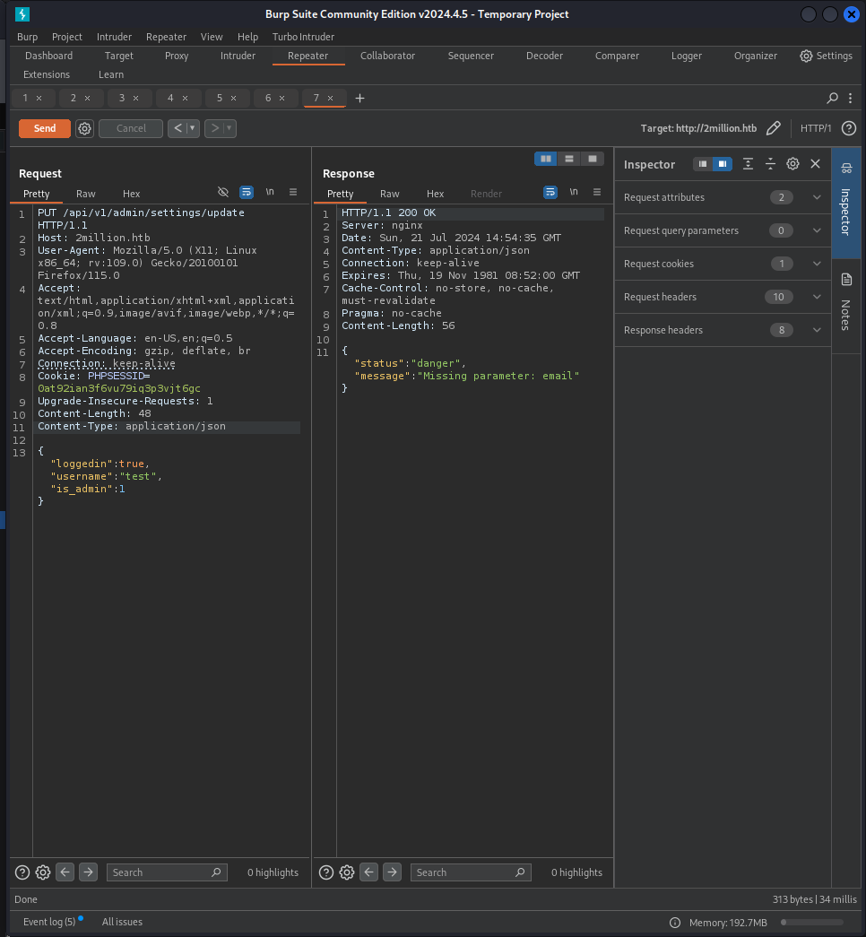Open the Turbo Intruder menu

click(x=303, y=37)
